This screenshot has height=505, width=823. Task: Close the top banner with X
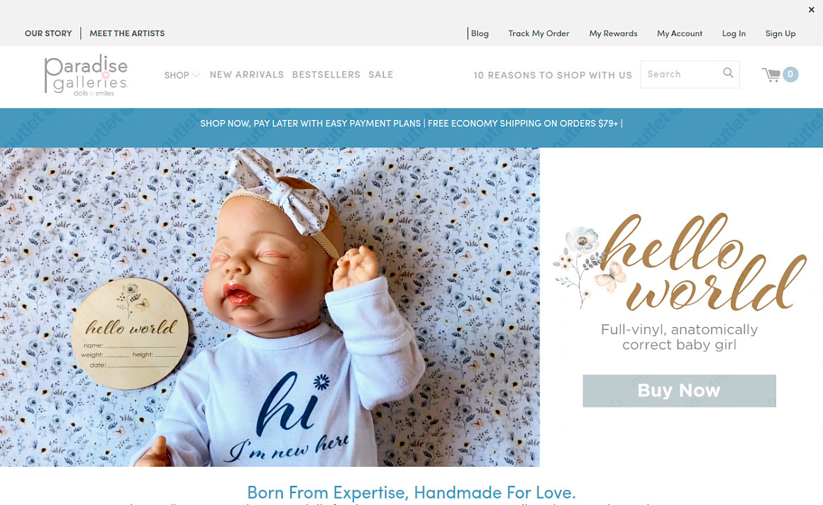pos(812,9)
